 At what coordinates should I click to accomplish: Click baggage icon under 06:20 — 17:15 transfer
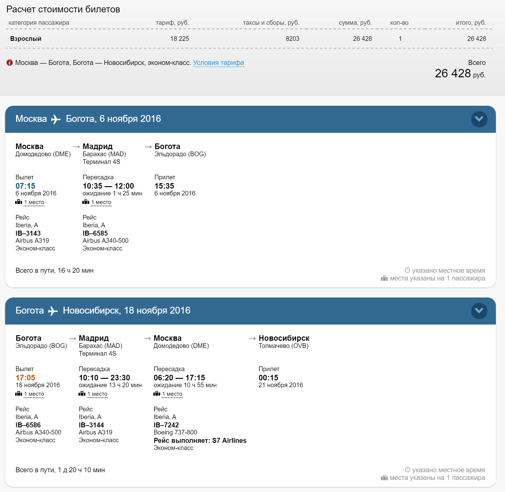(157, 394)
